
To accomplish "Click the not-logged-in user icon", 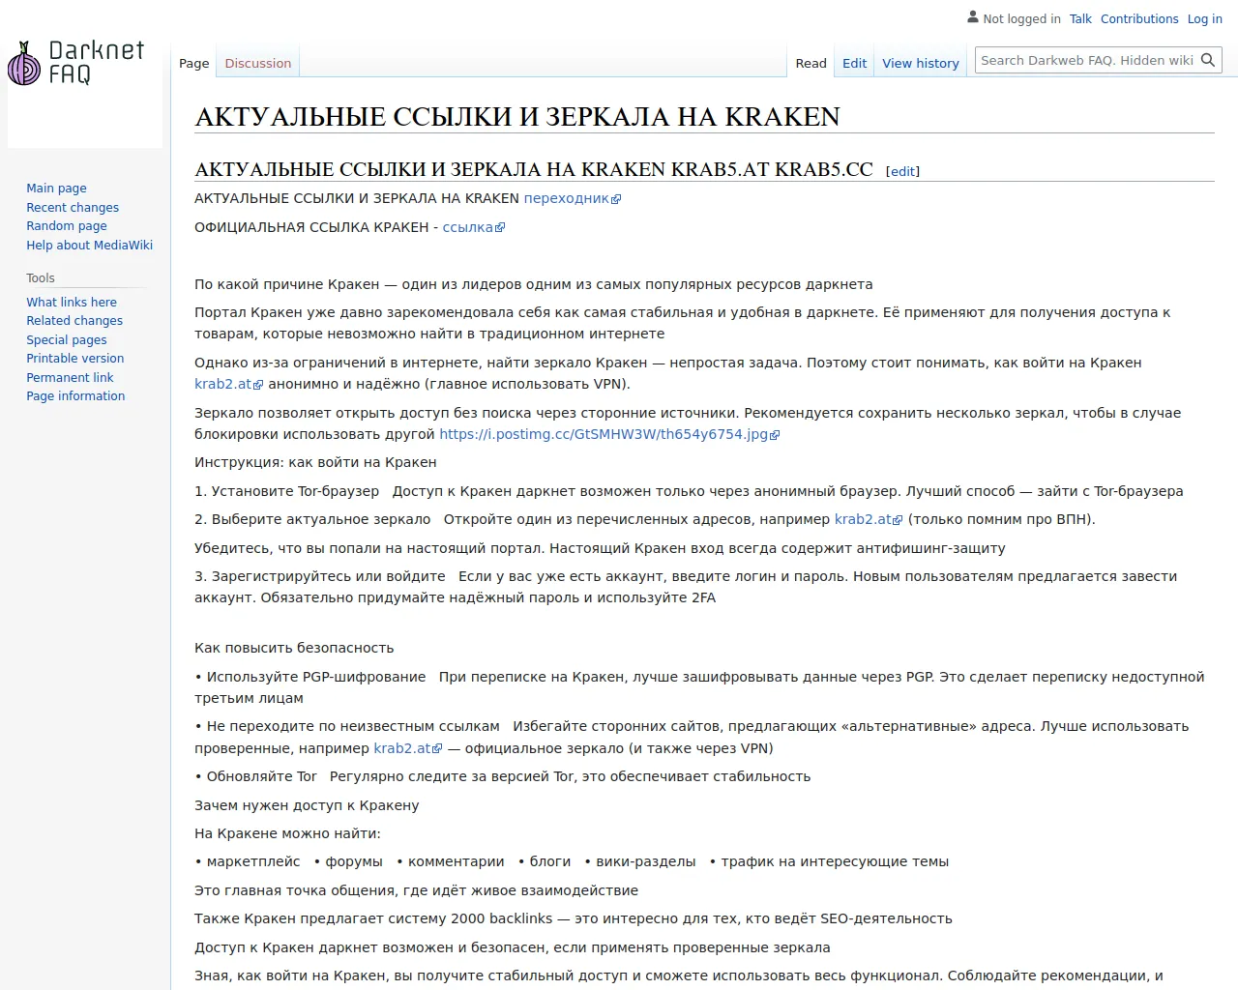I will [973, 17].
